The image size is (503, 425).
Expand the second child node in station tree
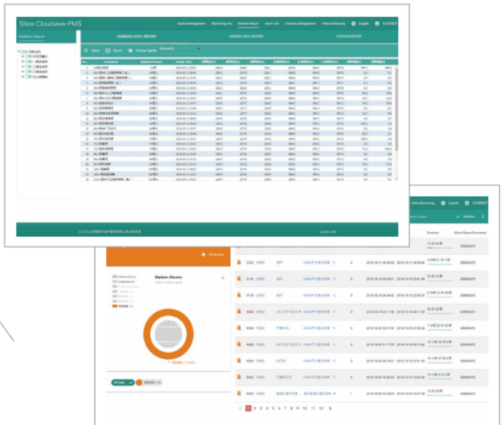pos(23,62)
